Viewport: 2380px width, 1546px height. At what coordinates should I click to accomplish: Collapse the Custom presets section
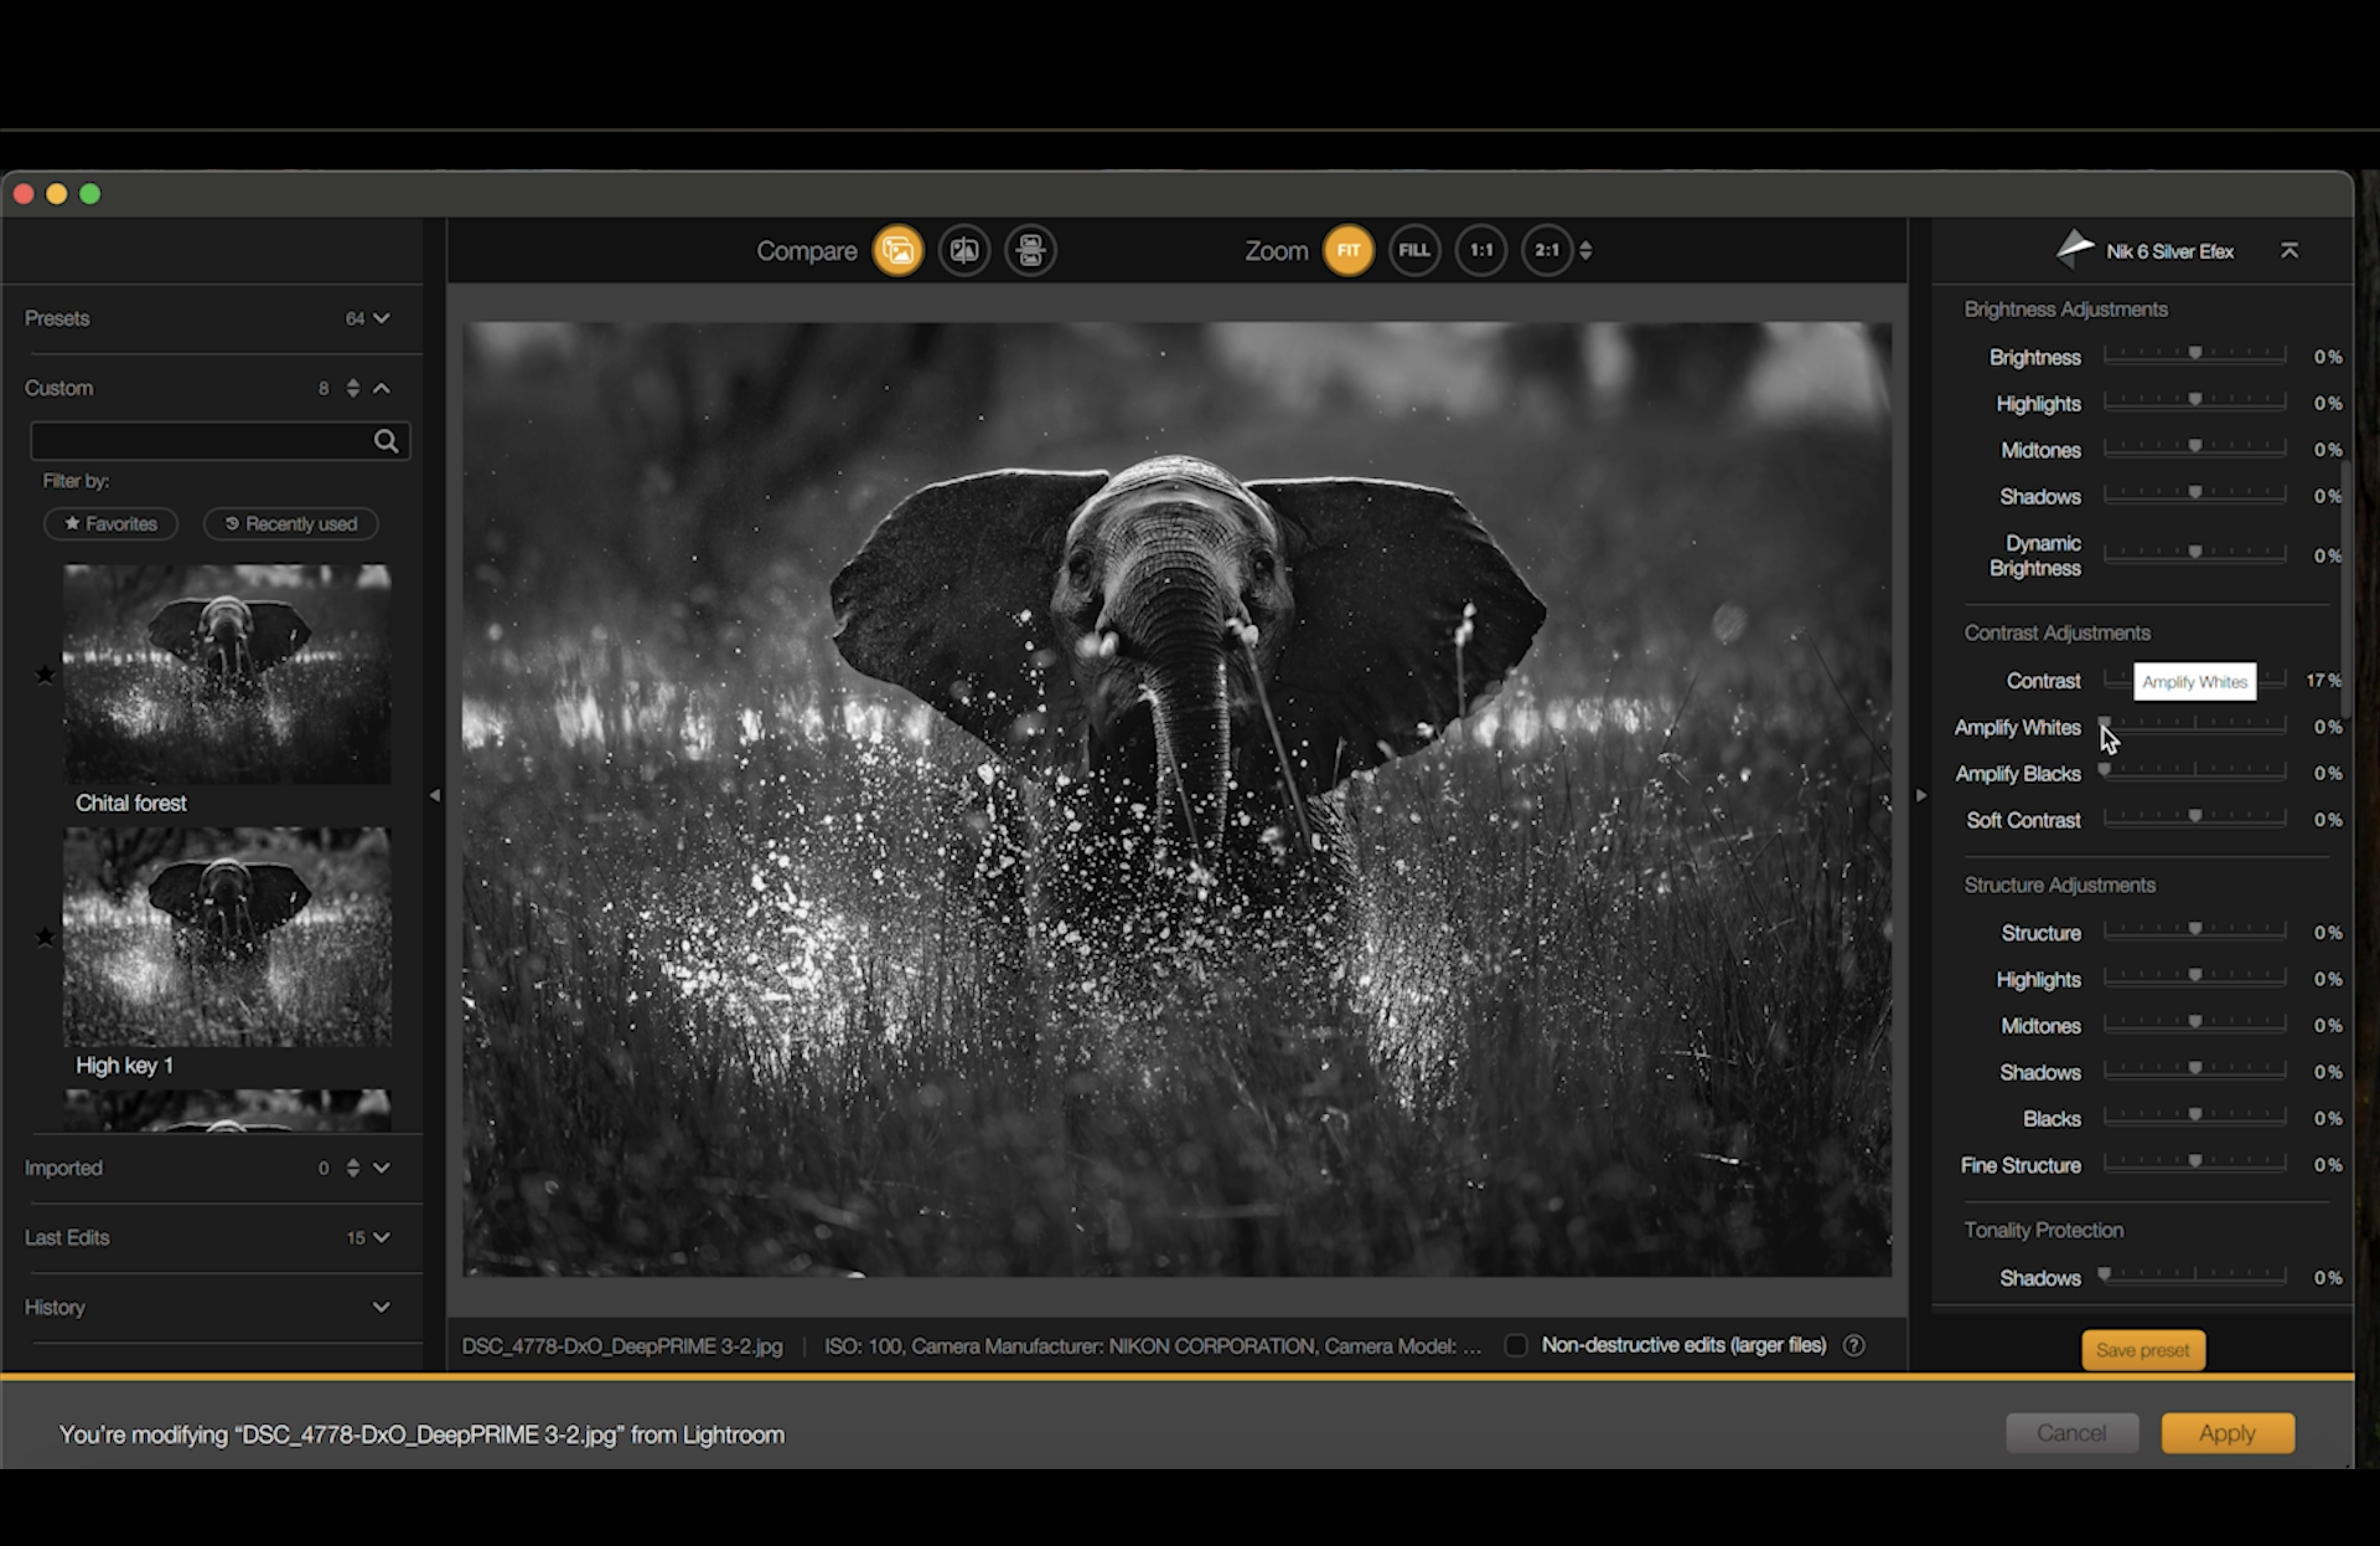382,388
